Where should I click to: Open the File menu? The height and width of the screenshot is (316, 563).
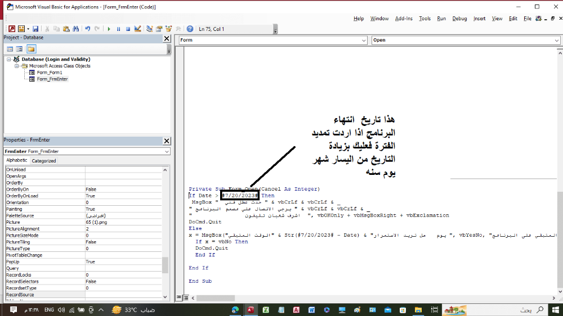point(528,19)
